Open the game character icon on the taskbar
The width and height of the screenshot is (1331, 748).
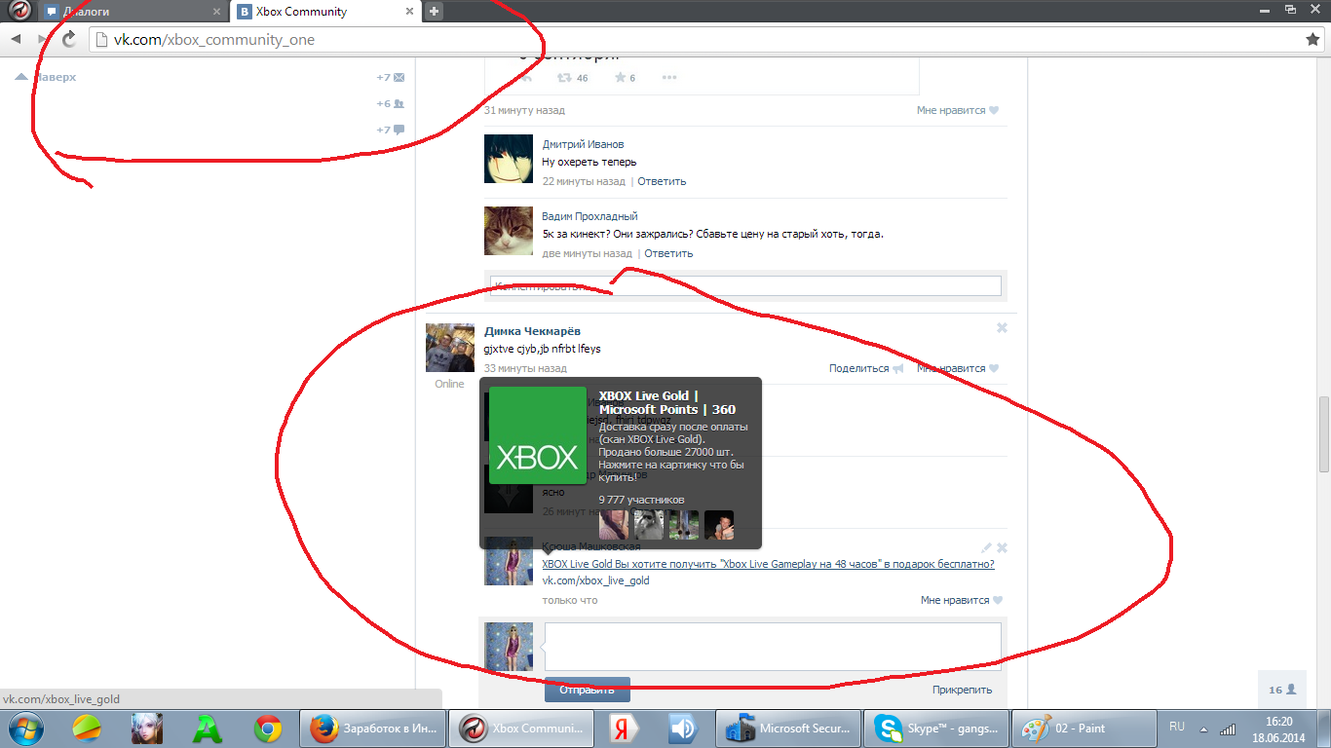147,728
